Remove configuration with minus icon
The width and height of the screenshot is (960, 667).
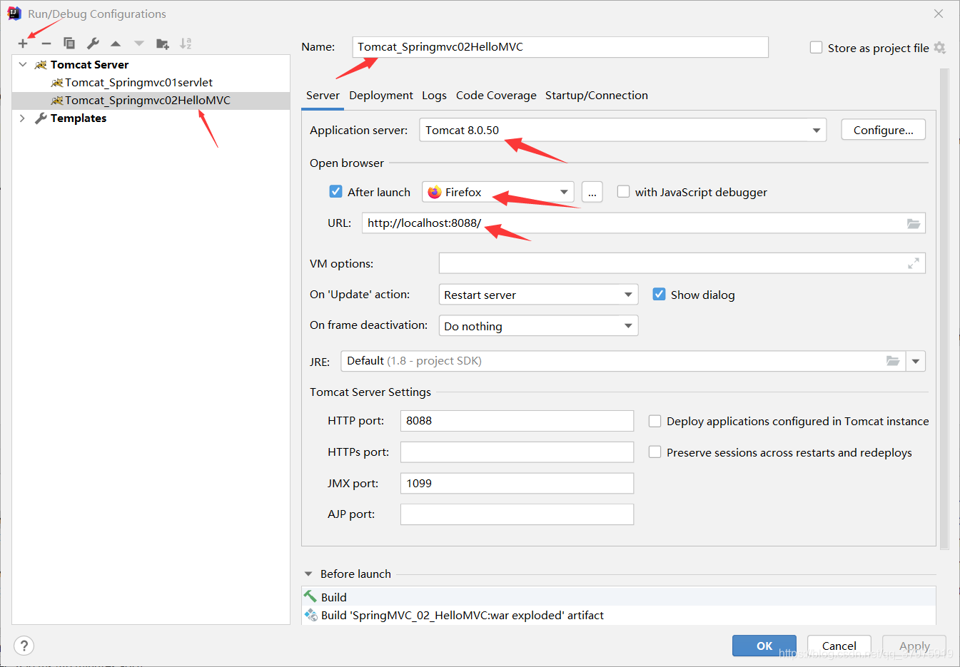tap(46, 44)
